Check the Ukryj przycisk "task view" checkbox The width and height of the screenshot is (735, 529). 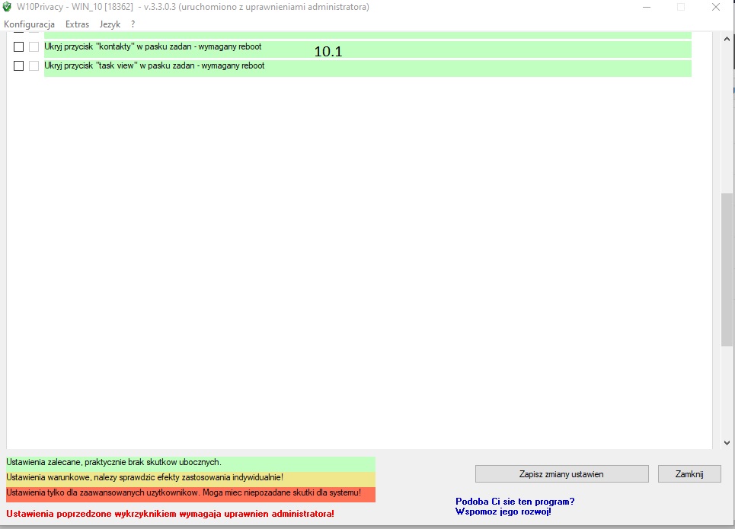click(19, 66)
